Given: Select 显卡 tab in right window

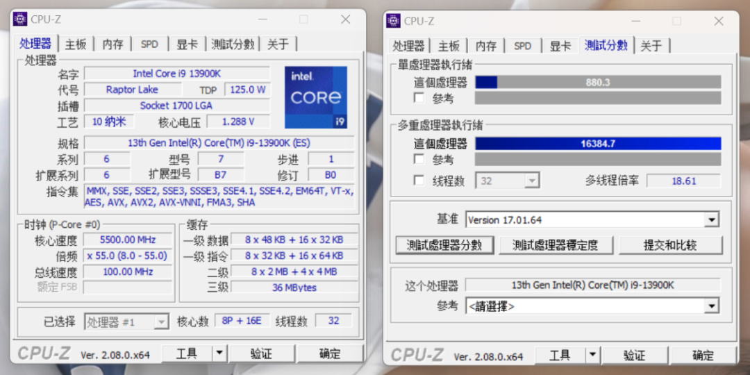Looking at the screenshot, I should tap(560, 47).
